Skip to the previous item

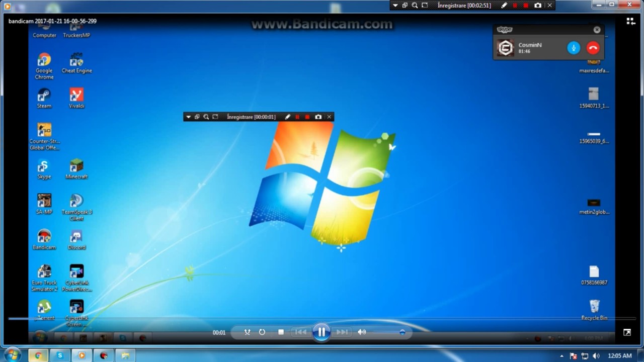[x=301, y=332]
